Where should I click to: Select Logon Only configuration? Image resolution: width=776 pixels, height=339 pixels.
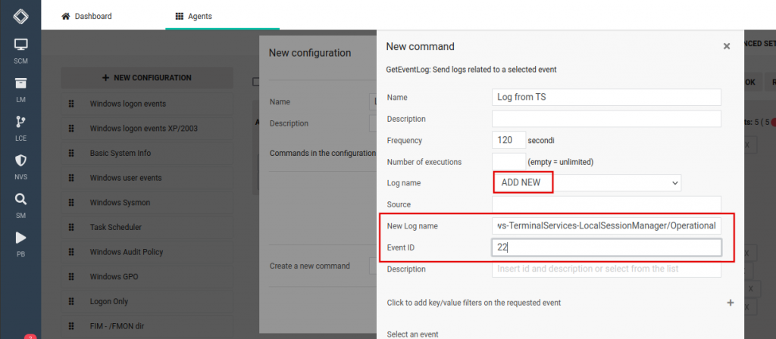(x=147, y=301)
